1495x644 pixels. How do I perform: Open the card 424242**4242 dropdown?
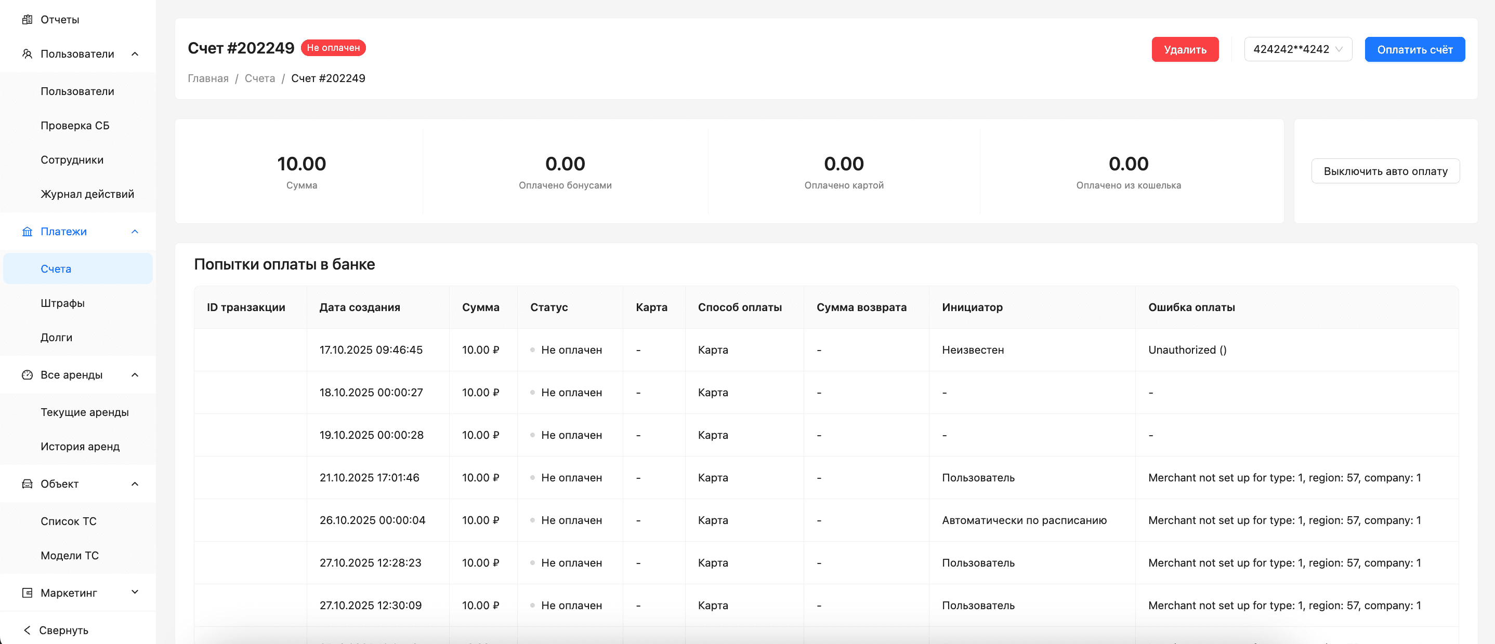pyautogui.click(x=1297, y=49)
